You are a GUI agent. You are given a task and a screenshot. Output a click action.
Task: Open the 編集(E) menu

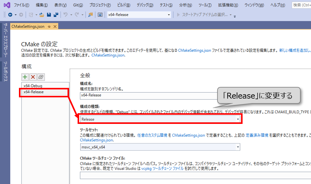(x=42, y=5)
